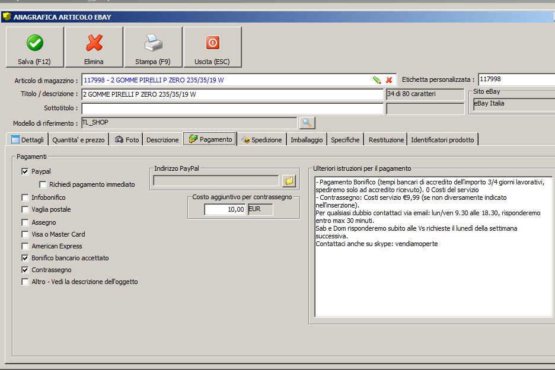This screenshot has width=555, height=370.
Task: Check the Assegno option
Action: coord(25,222)
